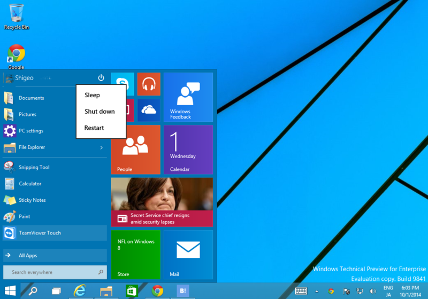
Task: Click the power button in Start menu
Action: pos(101,78)
